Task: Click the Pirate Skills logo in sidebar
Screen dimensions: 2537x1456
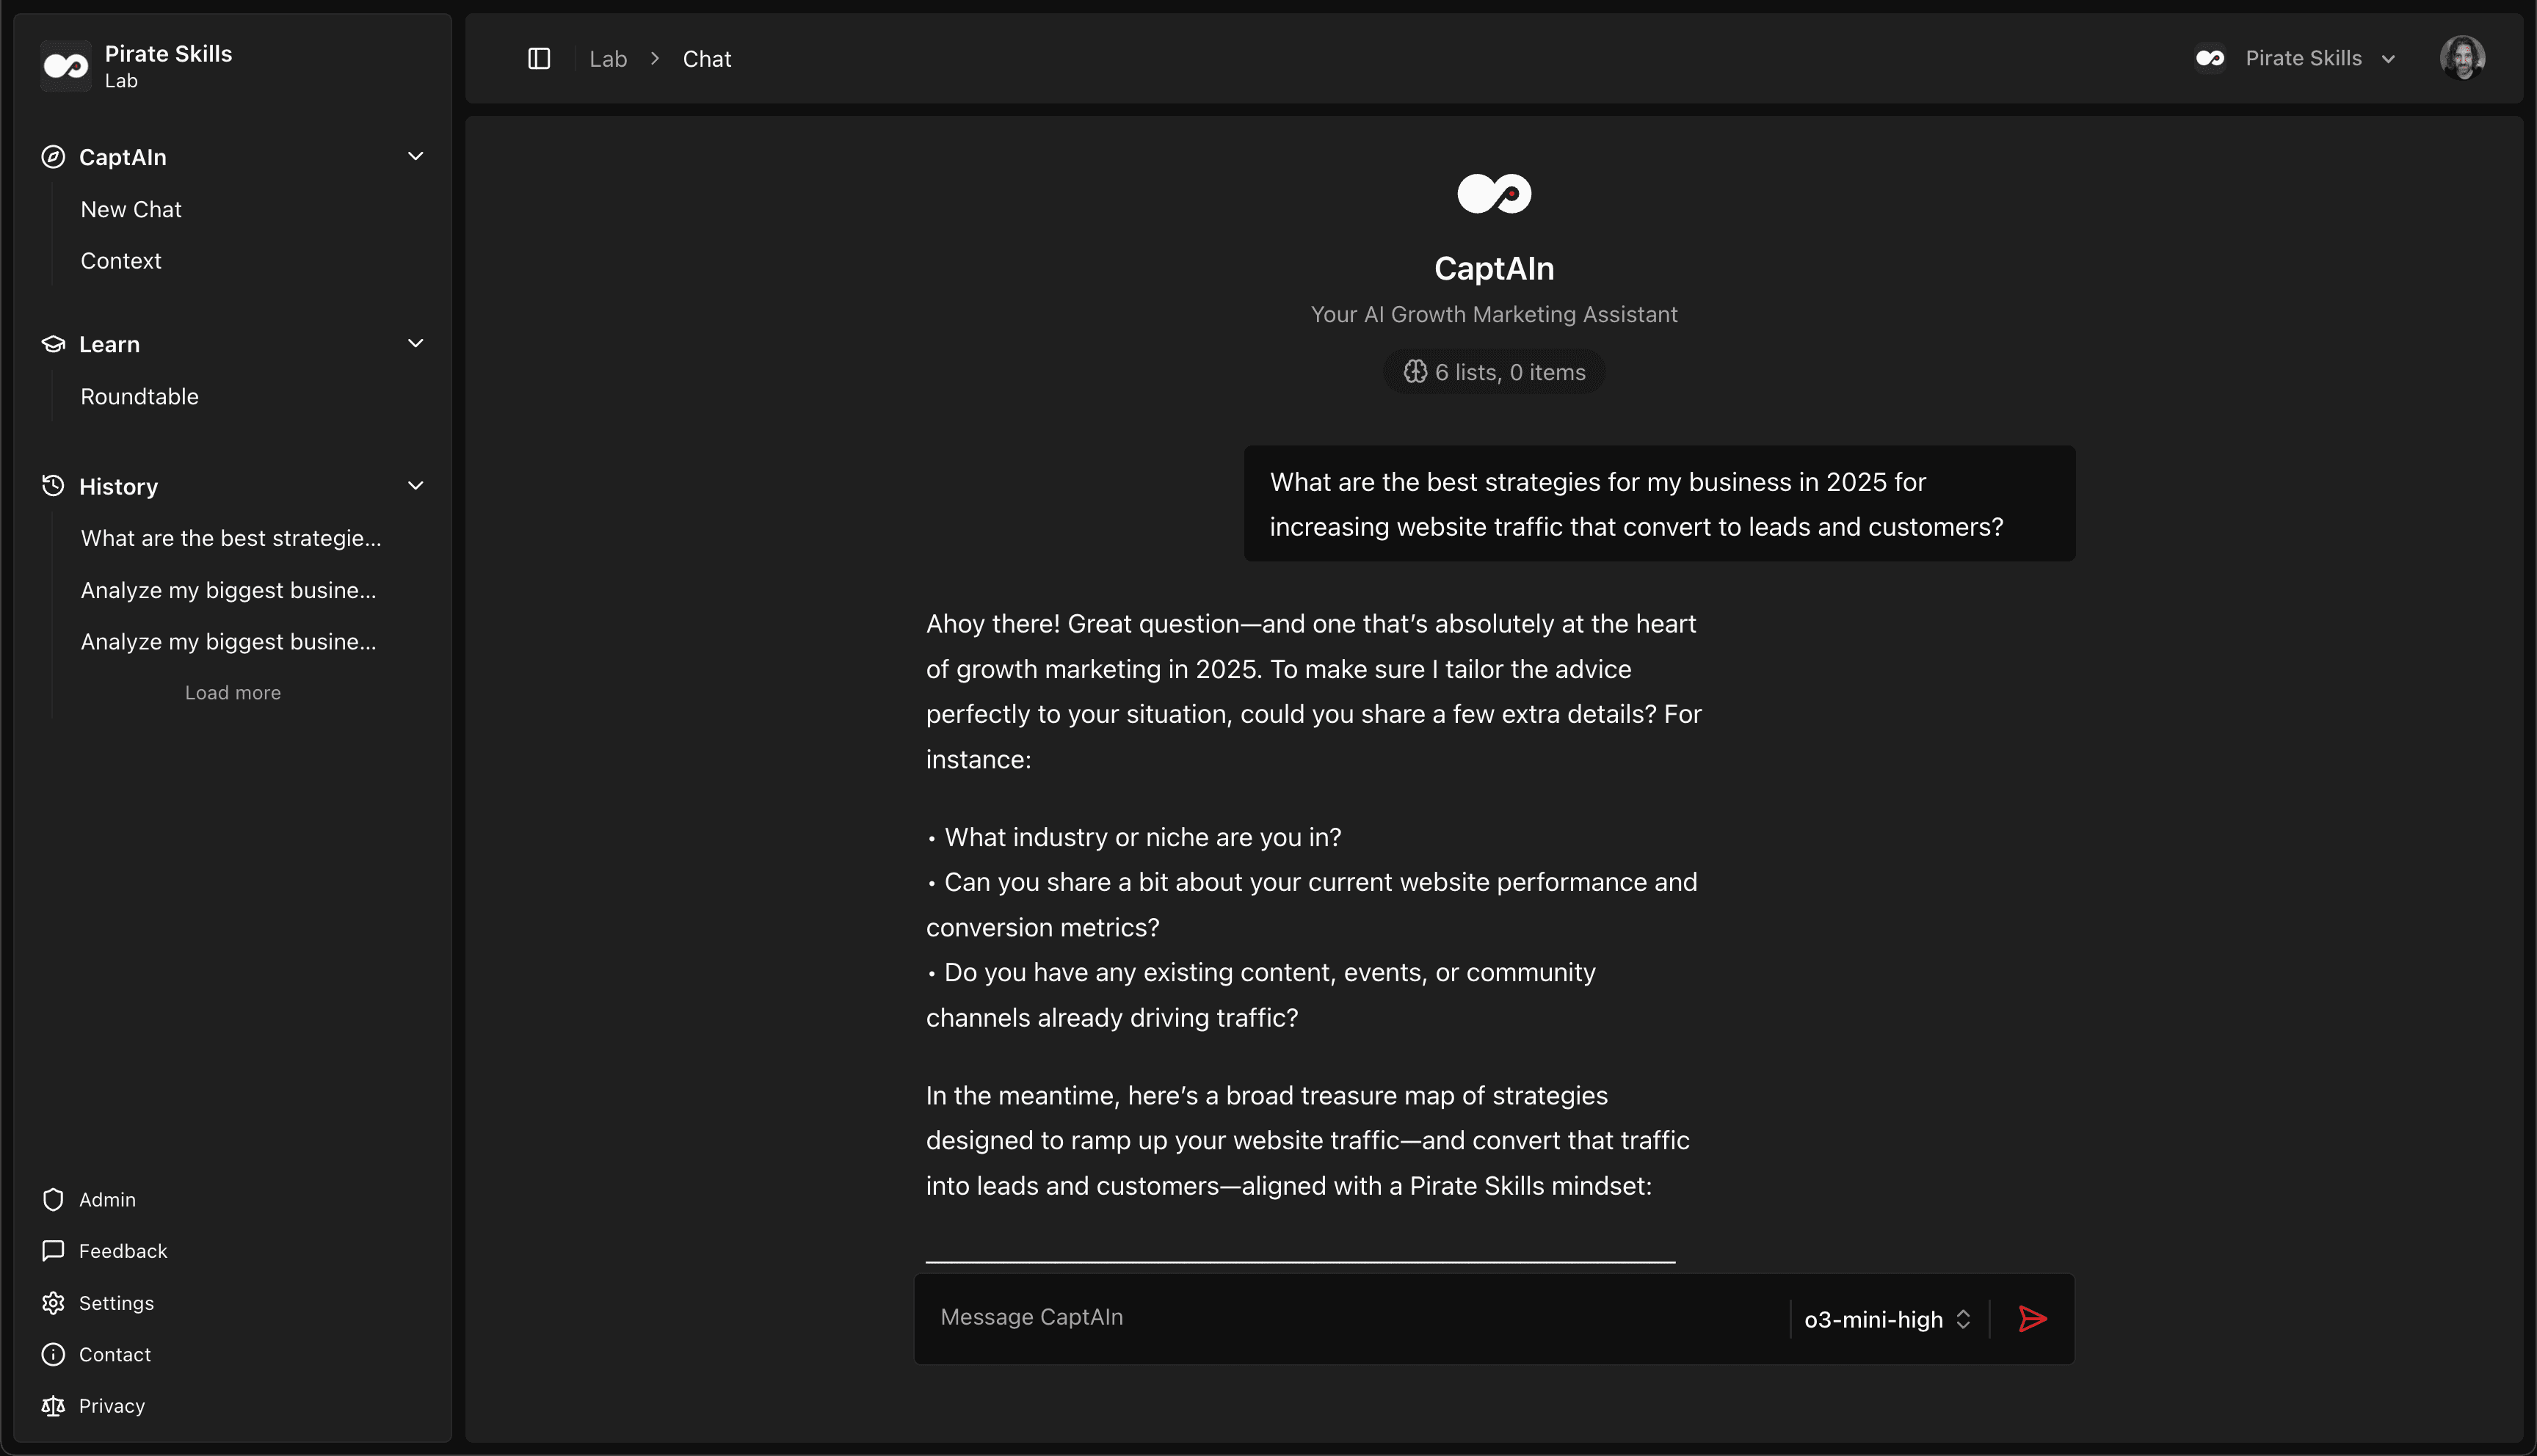Action: click(65, 65)
